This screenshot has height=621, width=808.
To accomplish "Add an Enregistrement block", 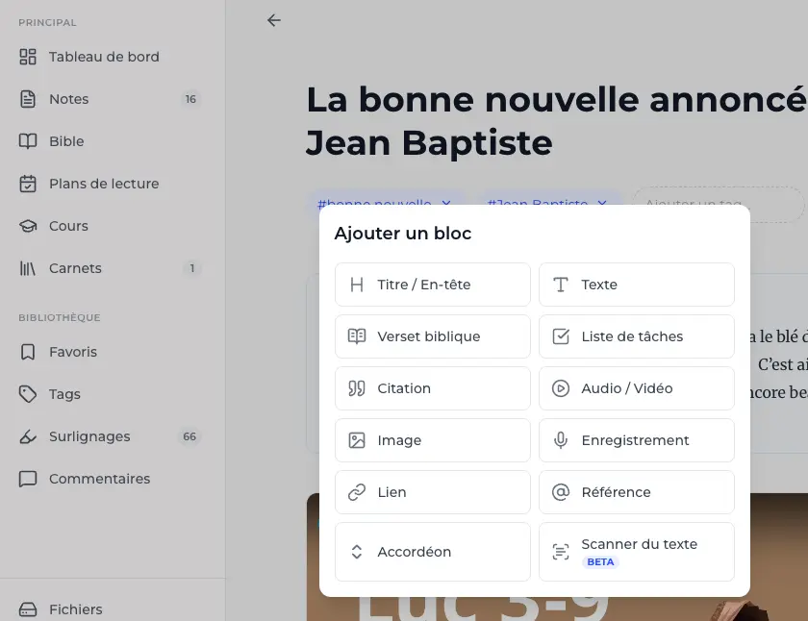I will point(636,440).
